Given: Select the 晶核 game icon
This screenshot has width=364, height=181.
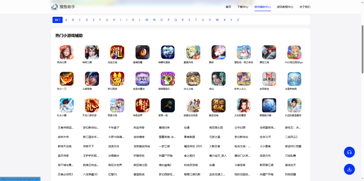Looking at the screenshot, I should point(219,52).
